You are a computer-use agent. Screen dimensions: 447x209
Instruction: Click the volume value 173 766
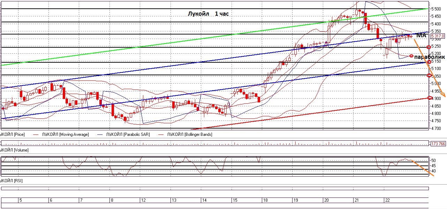click(439, 144)
